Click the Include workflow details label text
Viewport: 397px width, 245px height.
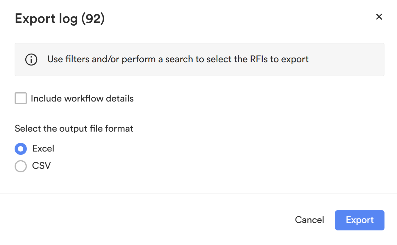coord(82,98)
